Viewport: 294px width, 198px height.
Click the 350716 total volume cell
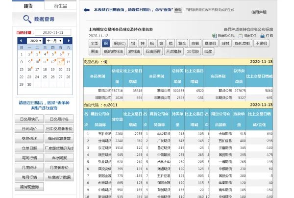click(117, 91)
